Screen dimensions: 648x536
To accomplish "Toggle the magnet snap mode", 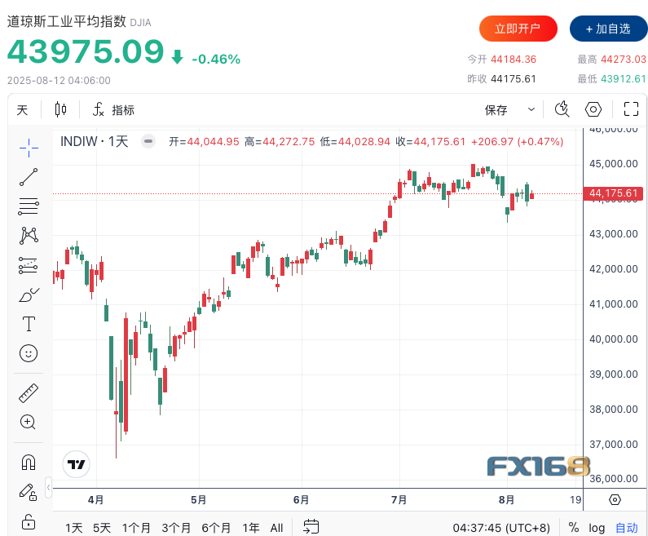I will pos(29,462).
